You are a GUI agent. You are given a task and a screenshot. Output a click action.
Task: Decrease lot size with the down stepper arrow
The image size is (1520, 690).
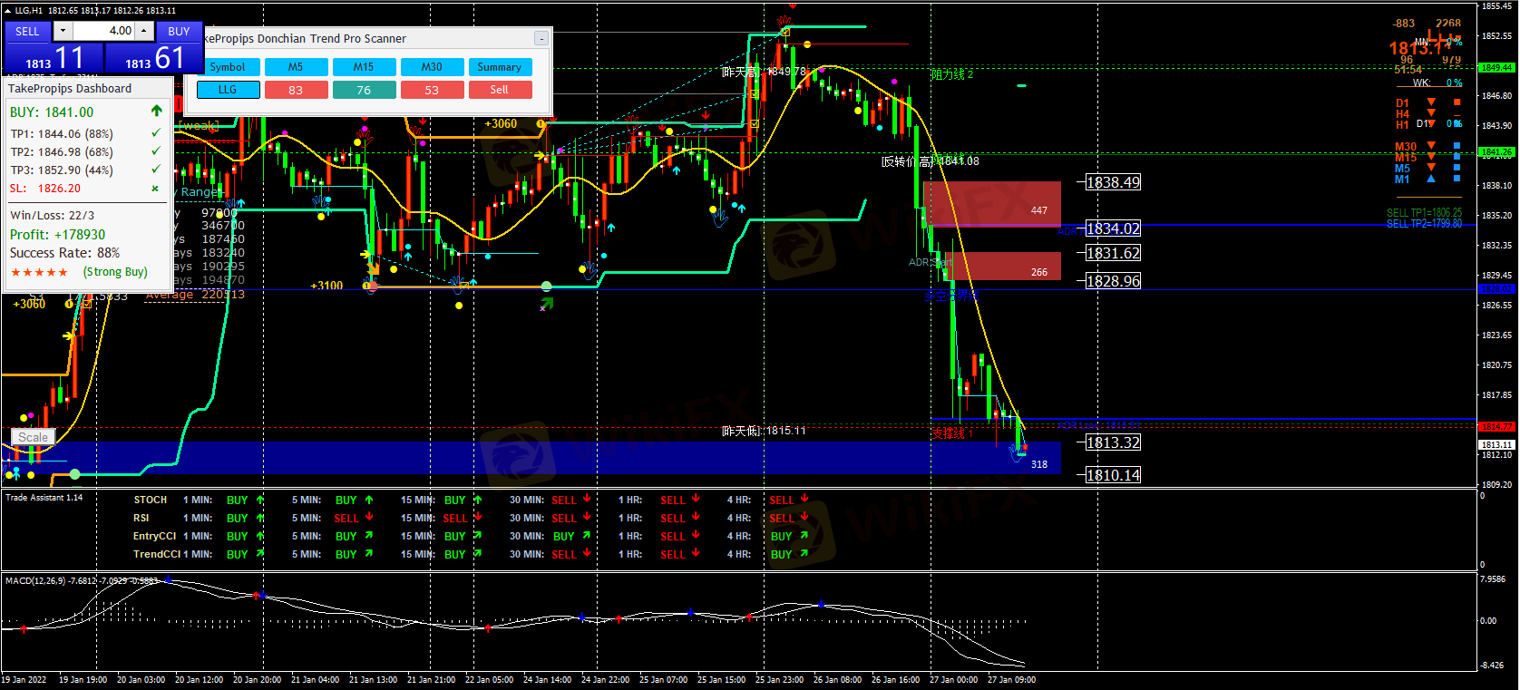point(63,31)
